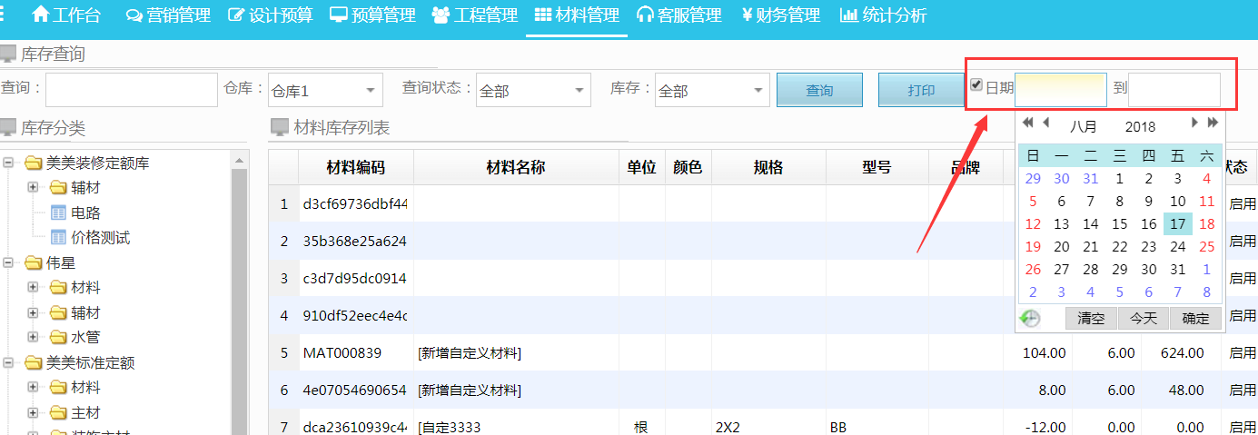The image size is (1258, 435).
Task: Uncheck the 日期 checkbox
Action: point(976,85)
